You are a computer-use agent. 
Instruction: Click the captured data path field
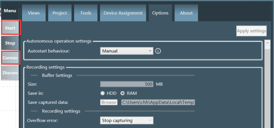coord(158,102)
